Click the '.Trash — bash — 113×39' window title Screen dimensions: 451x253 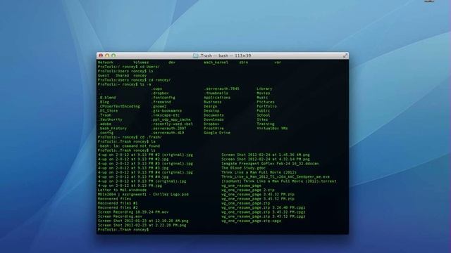point(225,56)
